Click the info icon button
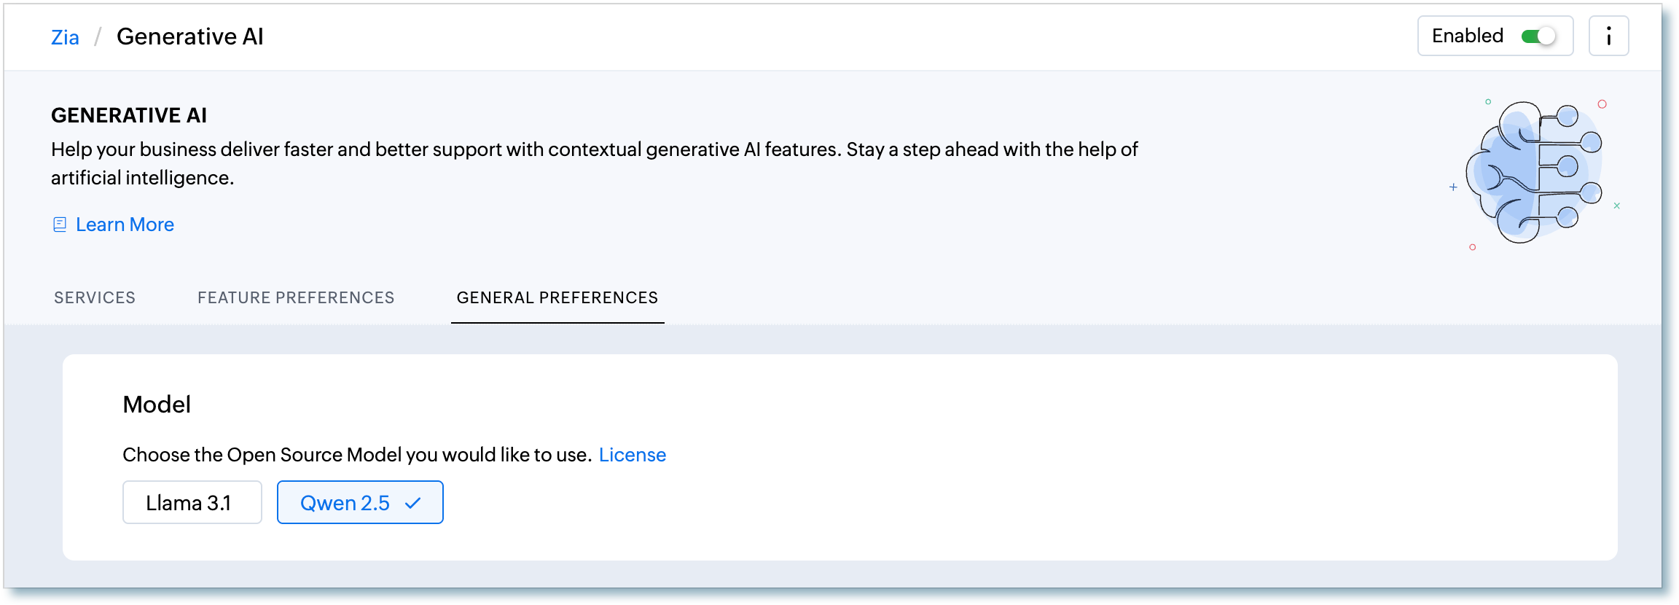This screenshot has width=1679, height=605. point(1608,36)
